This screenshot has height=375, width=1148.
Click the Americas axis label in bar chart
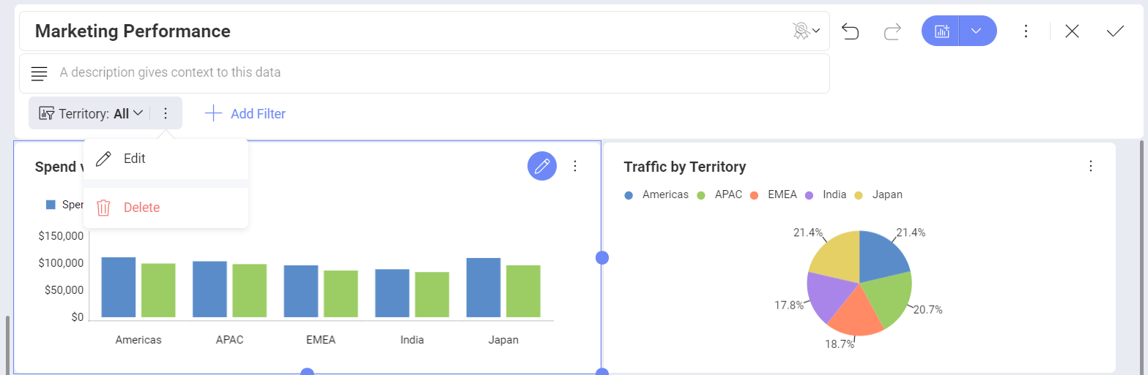138,340
